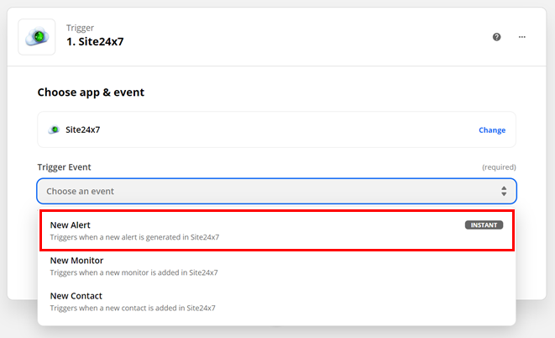
Task: Click the up-down arrows in event field
Action: tap(503, 192)
